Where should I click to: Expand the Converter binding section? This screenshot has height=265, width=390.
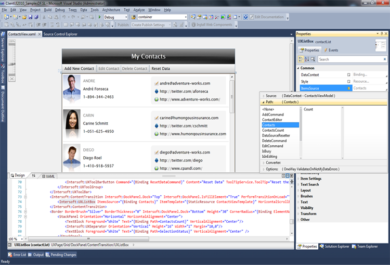(264, 162)
